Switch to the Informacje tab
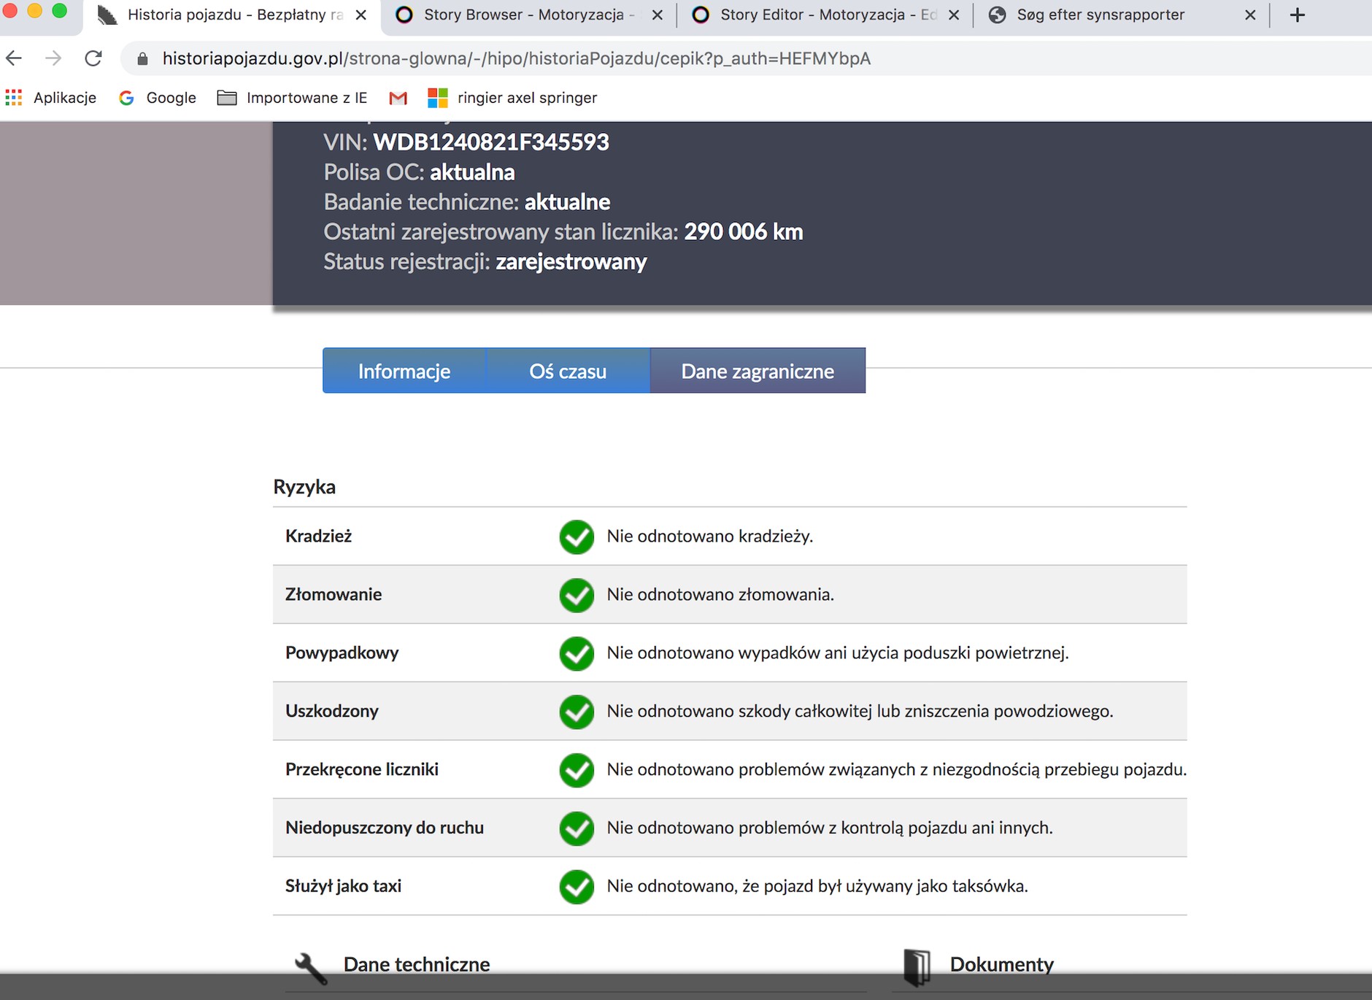Viewport: 1372px width, 1000px height. pos(404,371)
